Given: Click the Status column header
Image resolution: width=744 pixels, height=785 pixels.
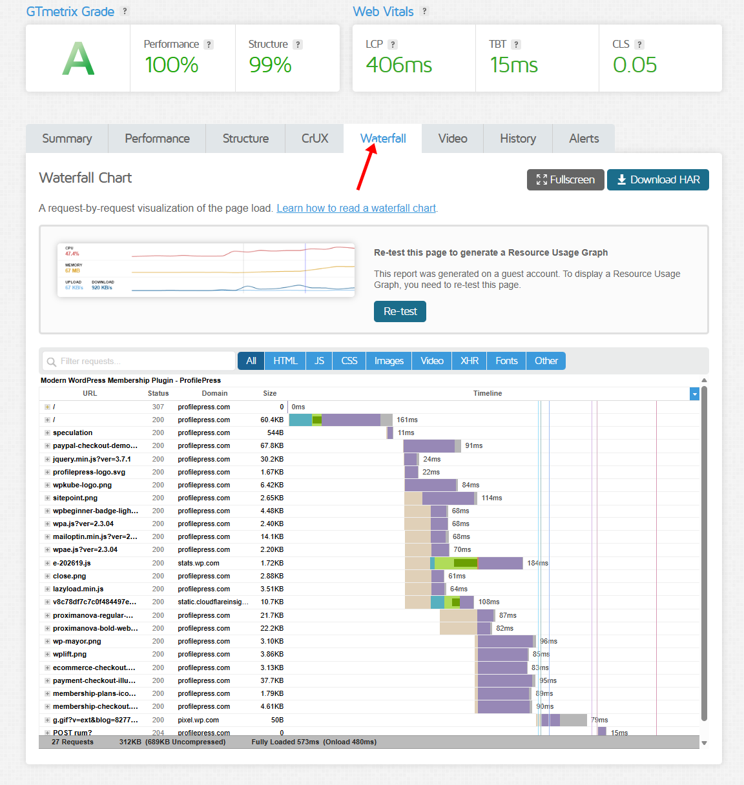Looking at the screenshot, I should point(158,394).
